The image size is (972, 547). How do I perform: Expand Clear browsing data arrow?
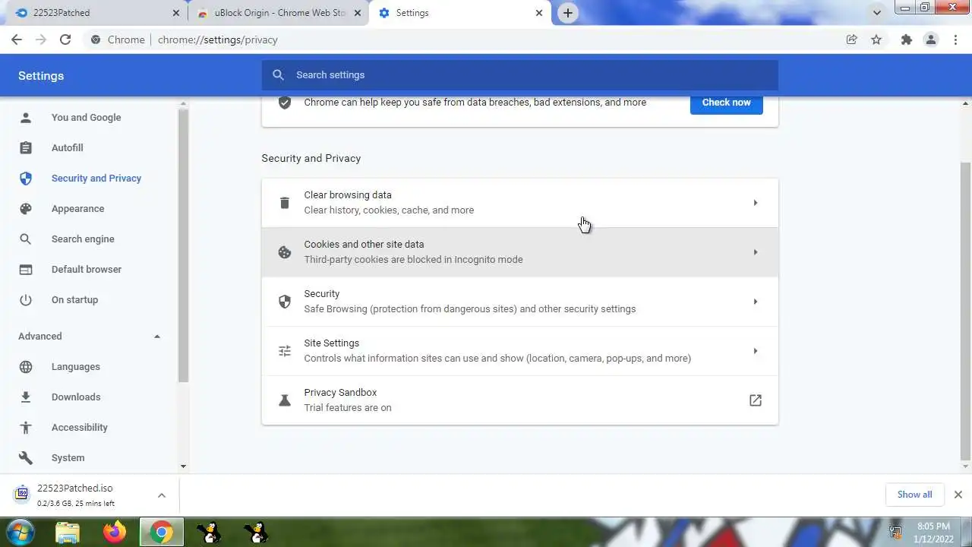pos(756,203)
